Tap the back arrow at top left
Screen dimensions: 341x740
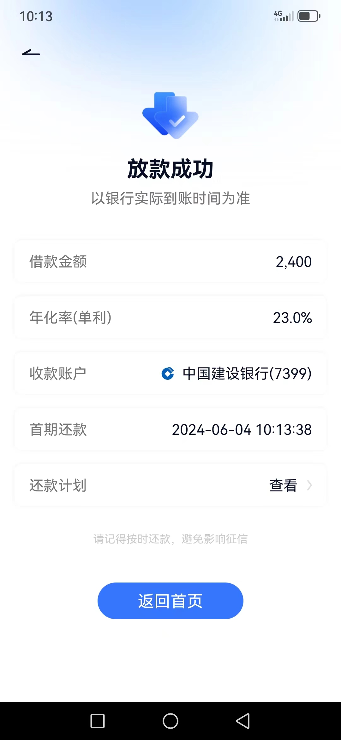tap(31, 53)
